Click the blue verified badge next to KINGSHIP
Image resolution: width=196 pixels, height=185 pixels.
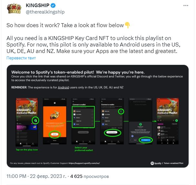click(53, 5)
